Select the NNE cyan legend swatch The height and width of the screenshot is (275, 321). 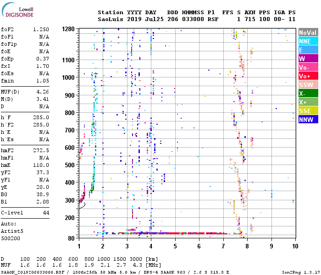[308, 41]
